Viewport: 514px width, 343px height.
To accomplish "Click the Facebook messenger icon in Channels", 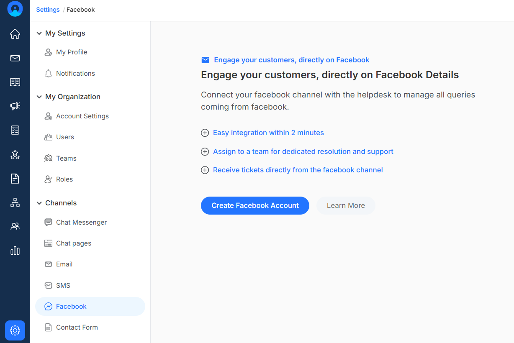I will (x=49, y=307).
